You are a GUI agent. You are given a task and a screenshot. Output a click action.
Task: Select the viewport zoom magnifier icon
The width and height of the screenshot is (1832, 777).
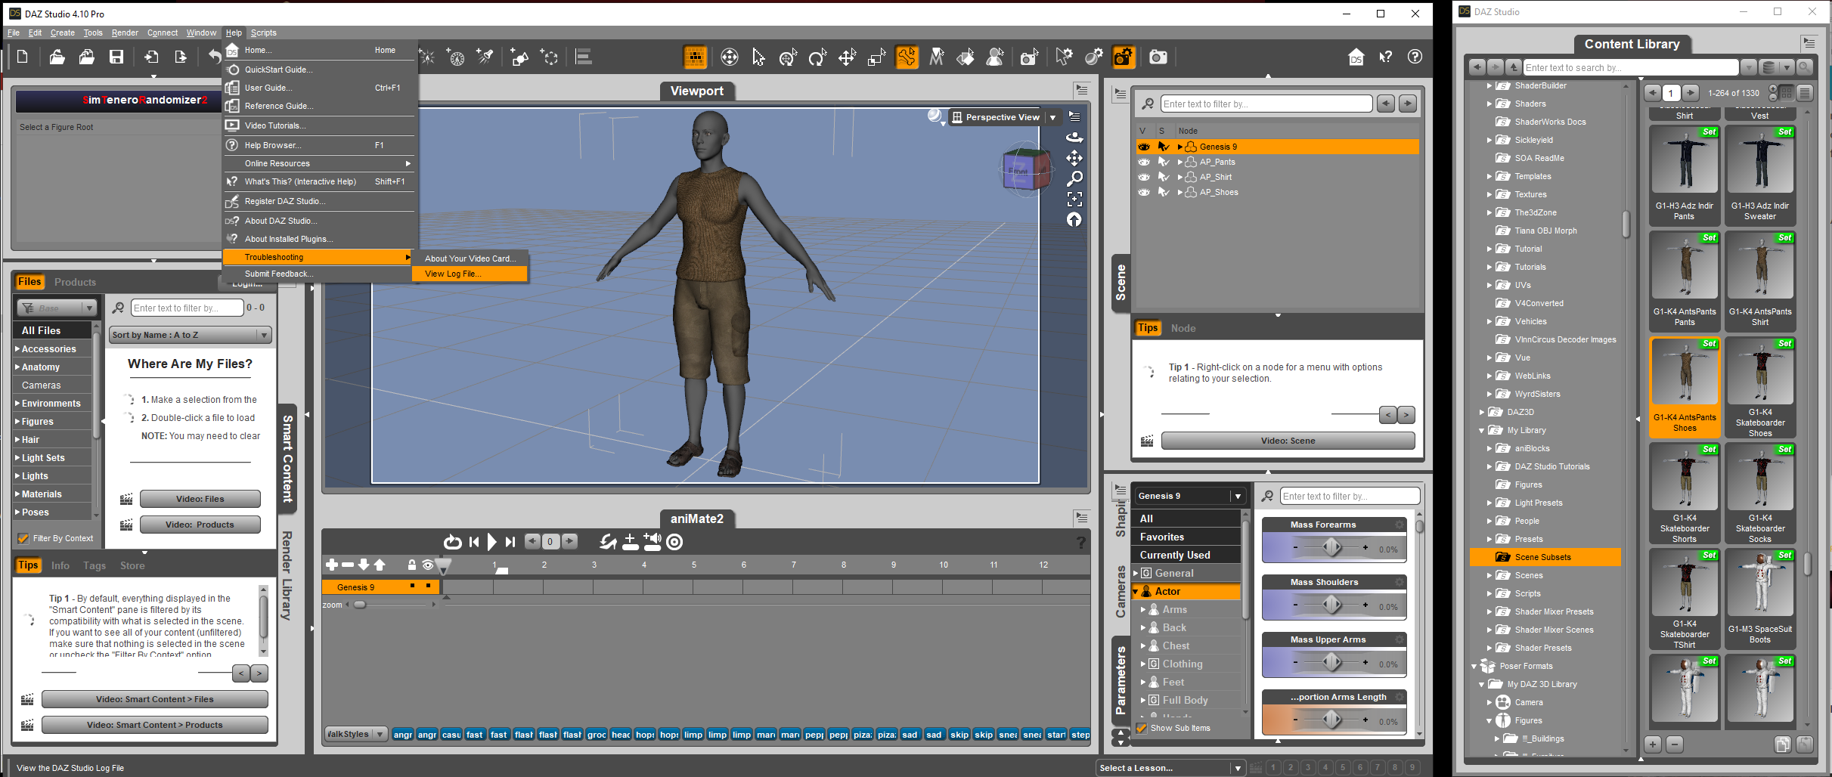click(x=1074, y=178)
